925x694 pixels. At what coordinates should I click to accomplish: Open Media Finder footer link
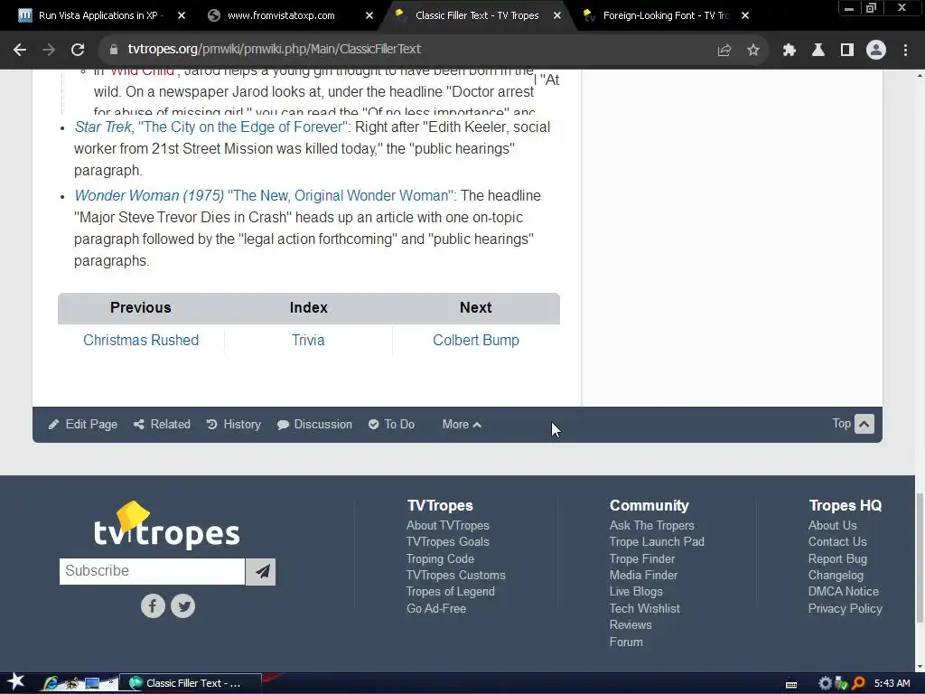click(x=643, y=575)
